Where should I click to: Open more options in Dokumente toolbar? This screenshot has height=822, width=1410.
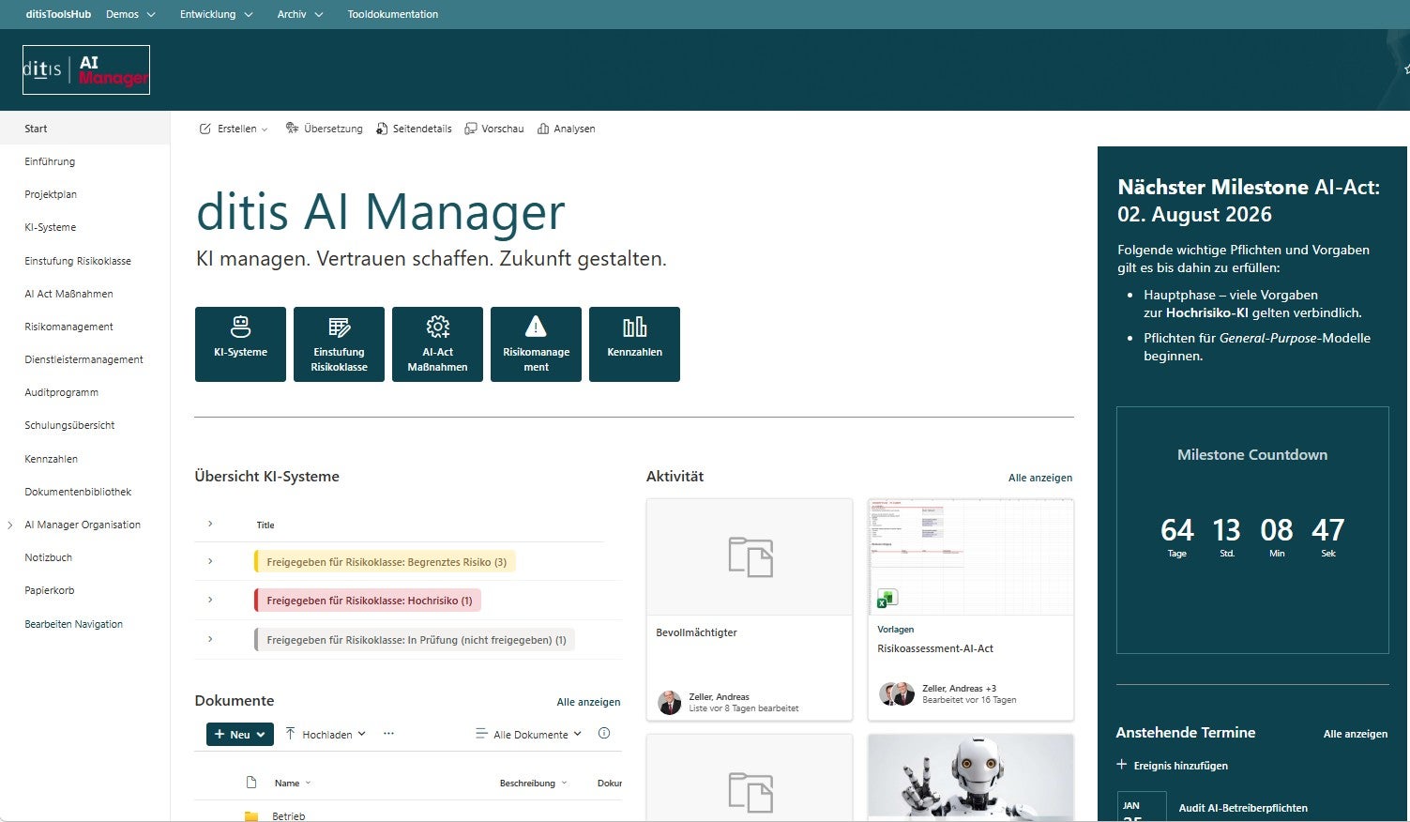[x=388, y=734]
